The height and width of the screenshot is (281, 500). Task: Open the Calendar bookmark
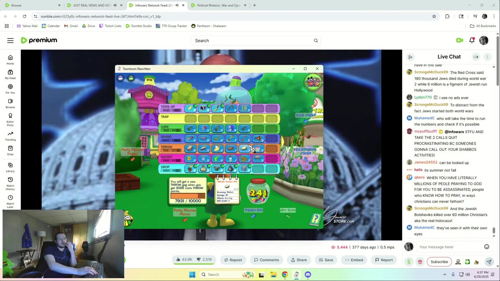tap(51, 26)
